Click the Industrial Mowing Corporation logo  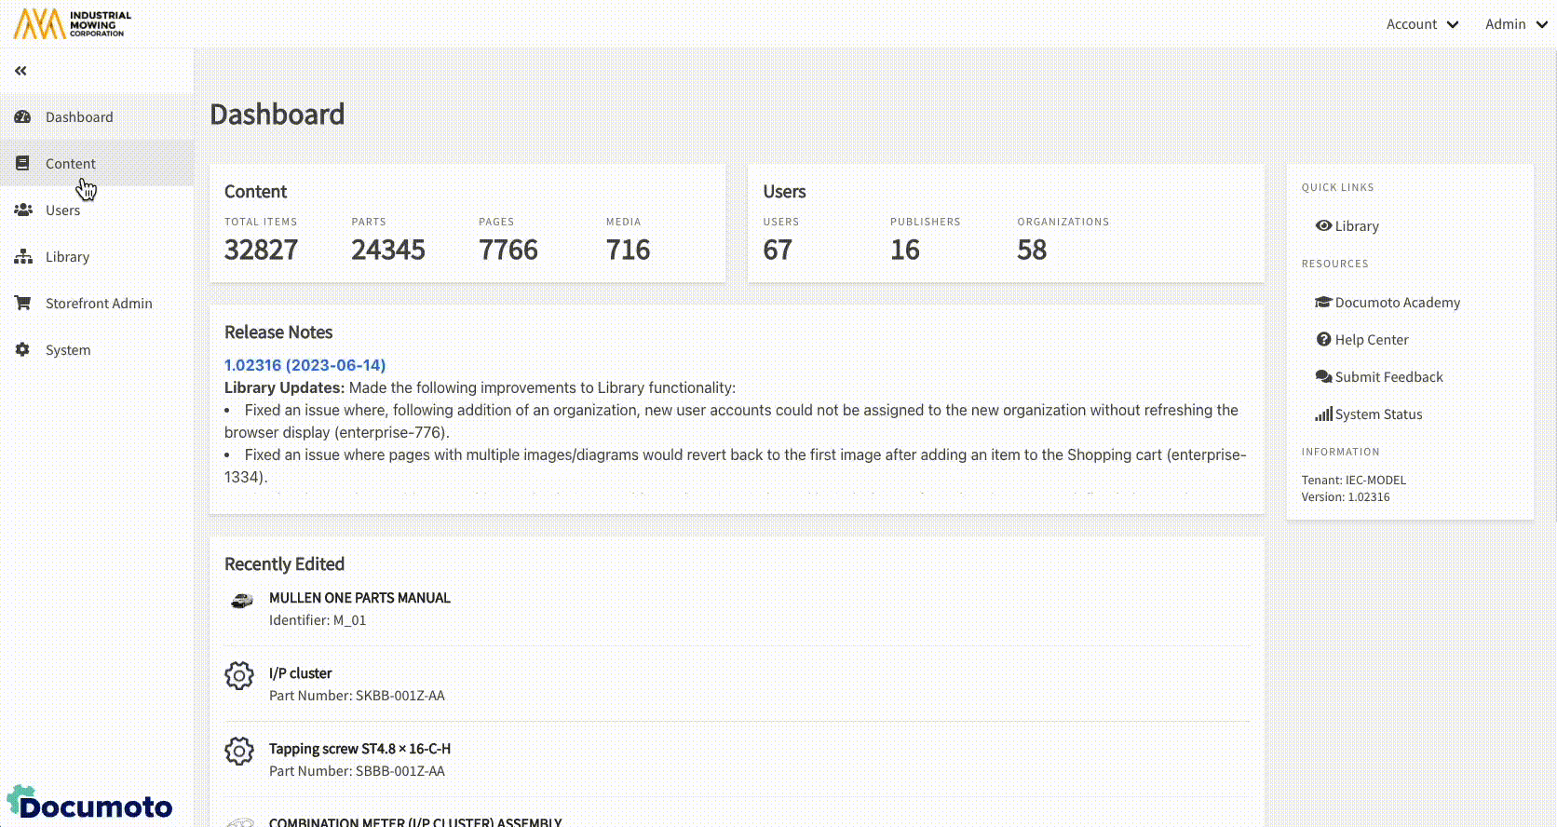coord(73,23)
